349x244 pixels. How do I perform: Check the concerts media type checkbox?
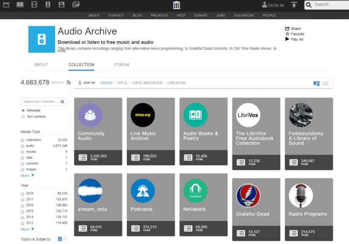(x=22, y=164)
